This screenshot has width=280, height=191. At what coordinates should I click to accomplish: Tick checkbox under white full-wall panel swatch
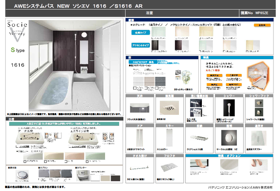[224, 38]
